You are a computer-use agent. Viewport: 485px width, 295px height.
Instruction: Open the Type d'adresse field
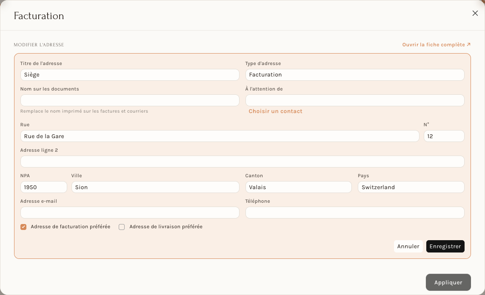tap(355, 75)
